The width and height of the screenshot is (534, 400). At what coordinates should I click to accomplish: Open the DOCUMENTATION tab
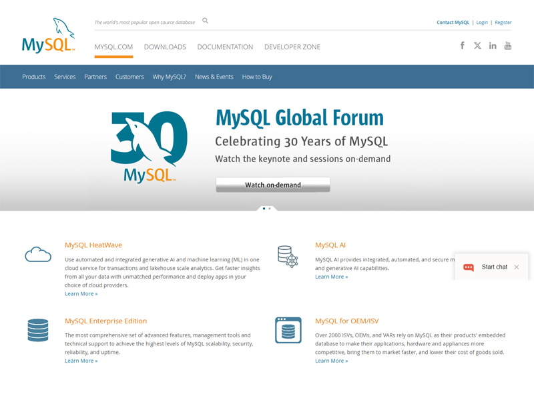tap(225, 47)
